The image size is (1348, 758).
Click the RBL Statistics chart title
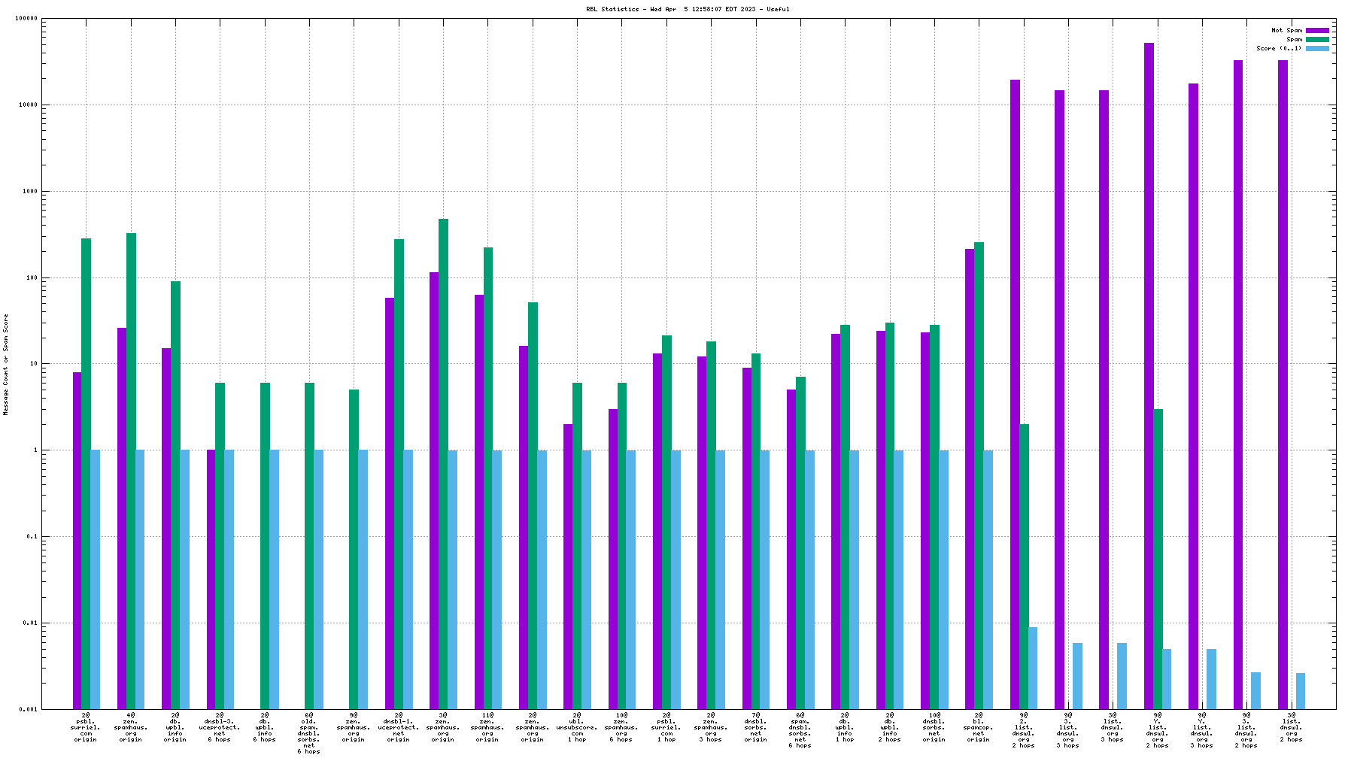(x=688, y=9)
